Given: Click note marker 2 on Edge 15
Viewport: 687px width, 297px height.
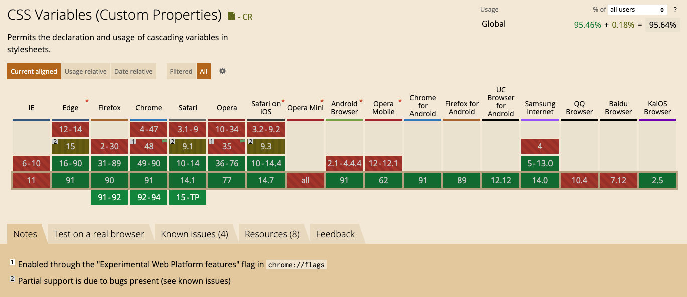Looking at the screenshot, I should [x=55, y=142].
